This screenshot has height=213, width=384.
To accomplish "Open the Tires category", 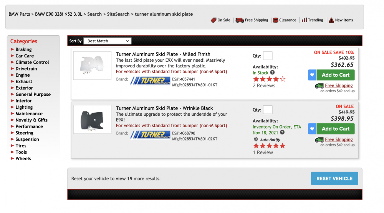I will point(21,146).
